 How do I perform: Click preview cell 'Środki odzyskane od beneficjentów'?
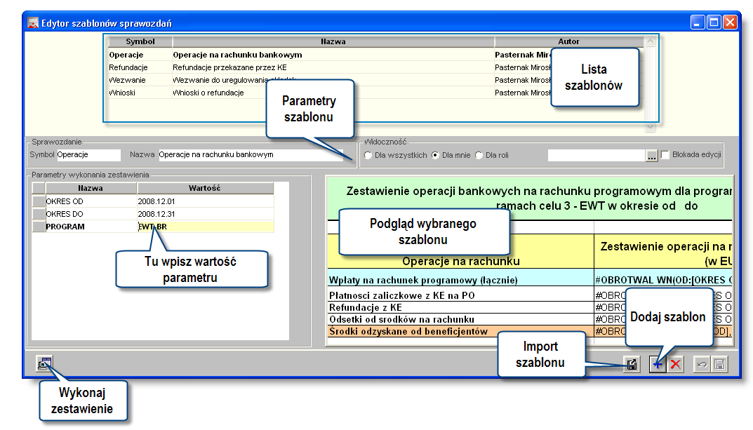[460, 332]
